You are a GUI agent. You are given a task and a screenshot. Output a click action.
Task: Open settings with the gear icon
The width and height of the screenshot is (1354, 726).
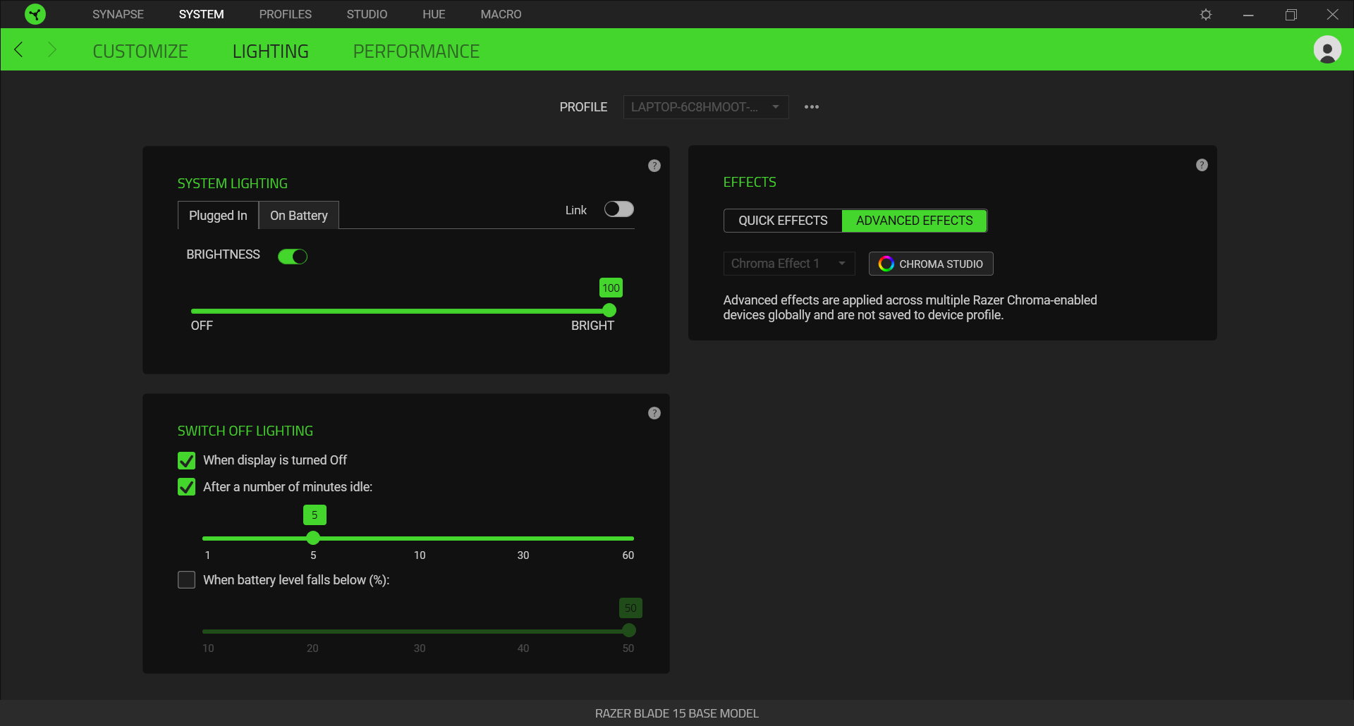pos(1206,14)
